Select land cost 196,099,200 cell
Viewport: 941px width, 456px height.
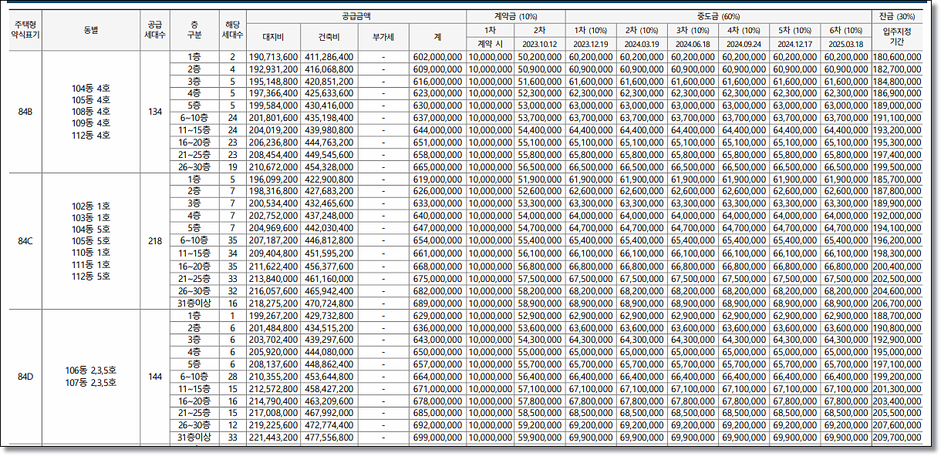(273, 179)
